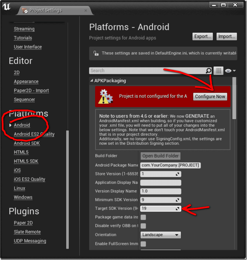Edit the Android Package Name field
Viewport: 247px width, 260px height.
[x=170, y=165]
